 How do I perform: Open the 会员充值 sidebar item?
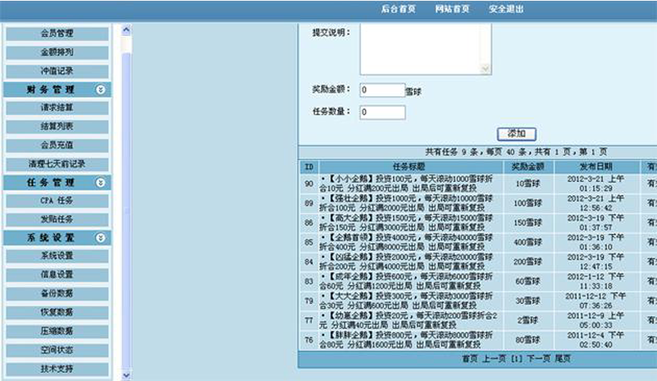(57, 145)
